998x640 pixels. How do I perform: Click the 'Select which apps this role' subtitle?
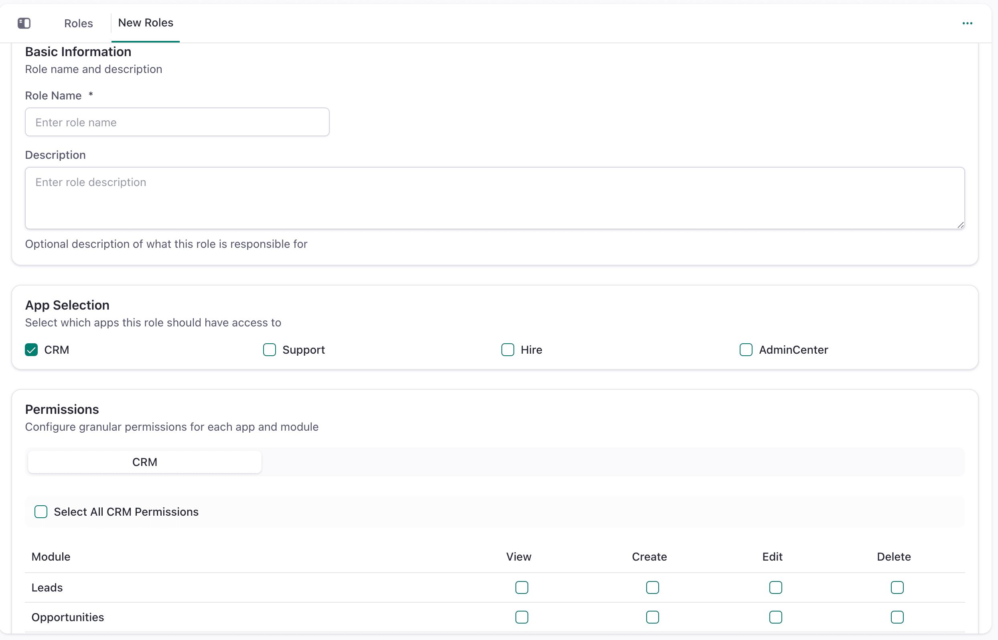(153, 323)
